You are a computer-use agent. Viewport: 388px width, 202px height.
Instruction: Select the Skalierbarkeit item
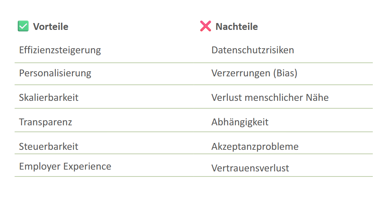point(49,98)
